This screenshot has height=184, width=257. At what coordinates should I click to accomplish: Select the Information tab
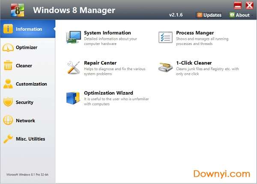coord(28,29)
